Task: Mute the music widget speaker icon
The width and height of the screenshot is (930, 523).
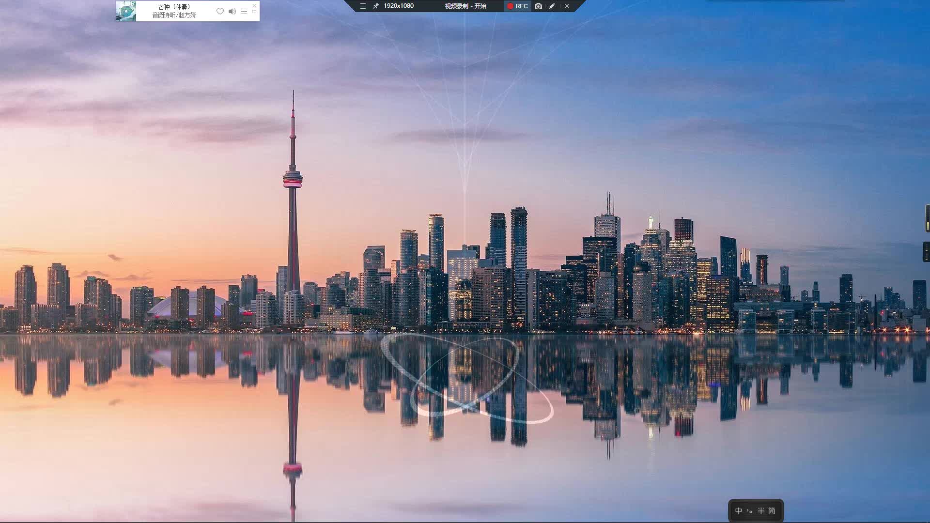Action: click(x=232, y=11)
